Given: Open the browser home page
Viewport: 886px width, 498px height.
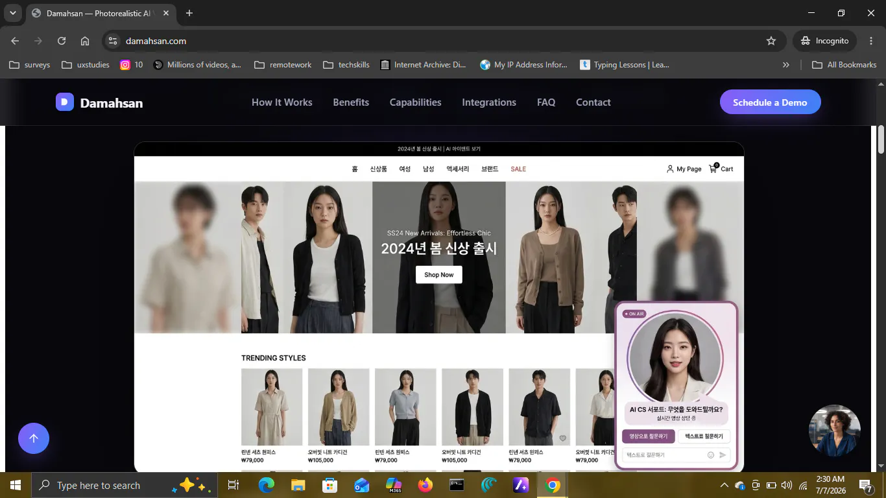Looking at the screenshot, I should [x=85, y=41].
